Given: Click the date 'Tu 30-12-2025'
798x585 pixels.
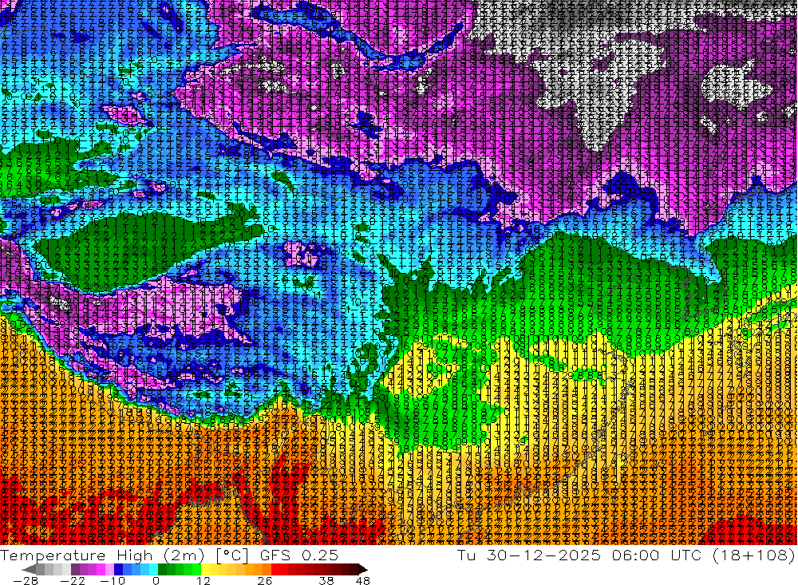Looking at the screenshot, I should click(529, 555).
